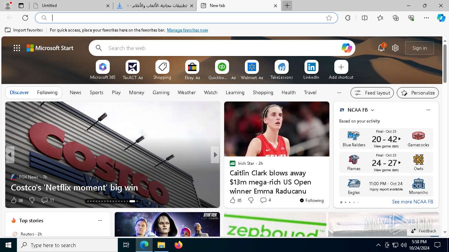
Task: Open Task View on taskbar
Action: 126,245
